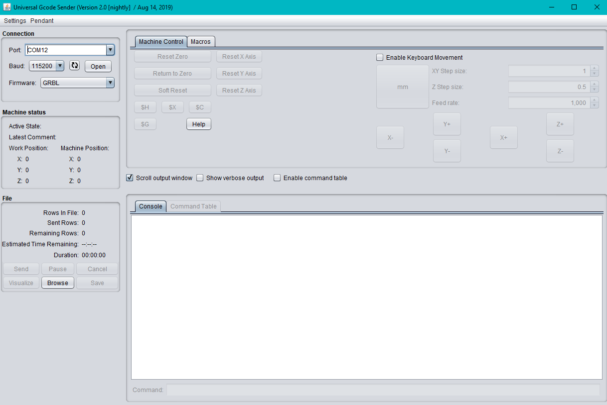Switch to the Macros tab
The image size is (607, 405).
(x=201, y=42)
